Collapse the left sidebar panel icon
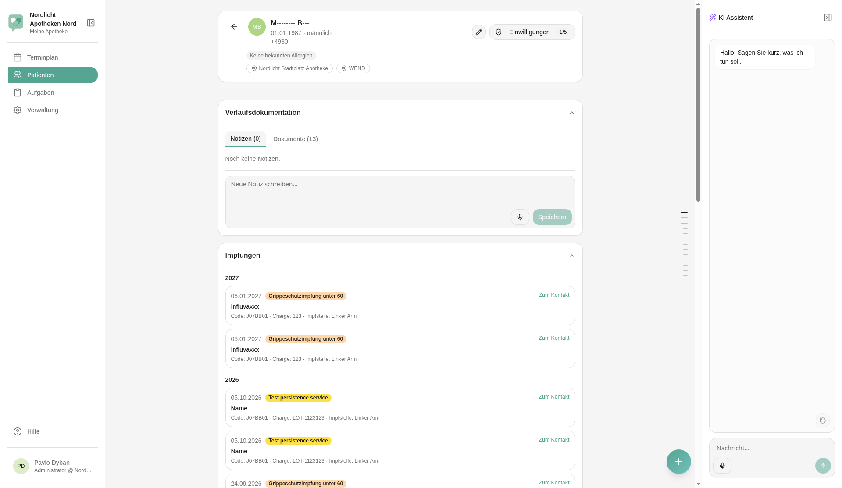Viewport: 842px width, 488px height. click(91, 23)
